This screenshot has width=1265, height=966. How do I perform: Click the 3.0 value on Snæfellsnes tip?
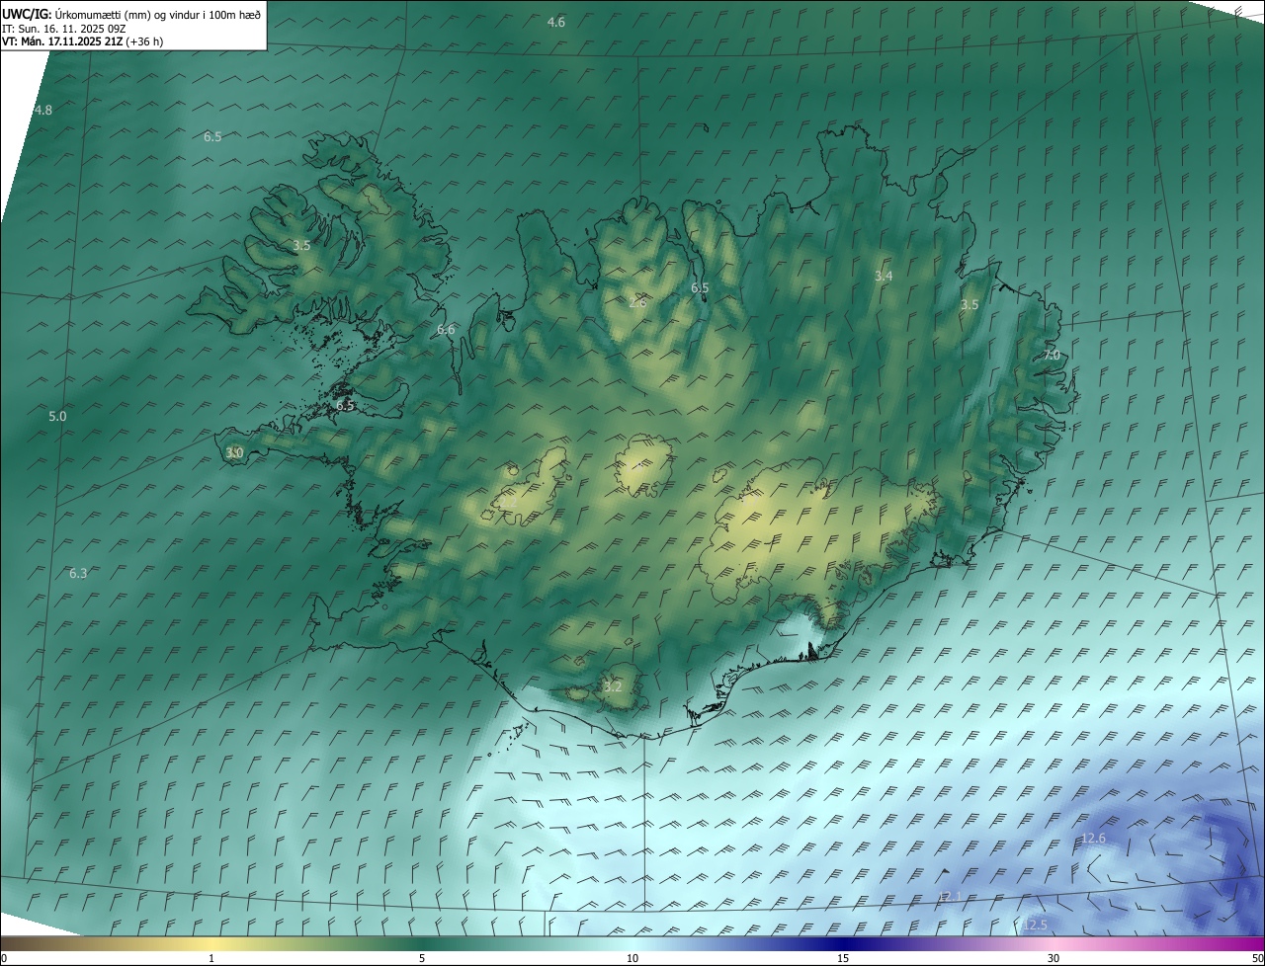coord(234,452)
